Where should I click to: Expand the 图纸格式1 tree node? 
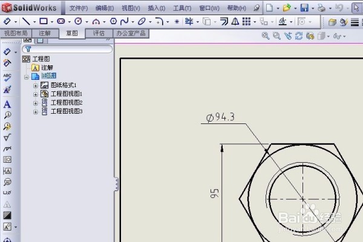[x=36, y=86]
